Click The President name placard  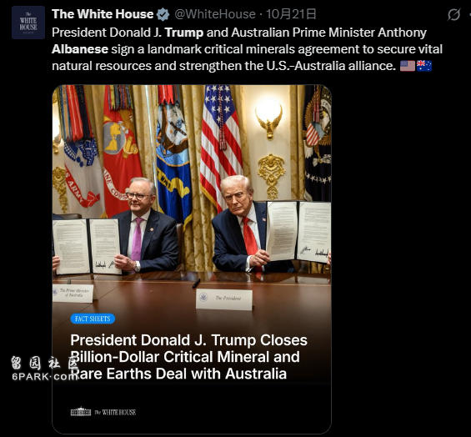224,299
